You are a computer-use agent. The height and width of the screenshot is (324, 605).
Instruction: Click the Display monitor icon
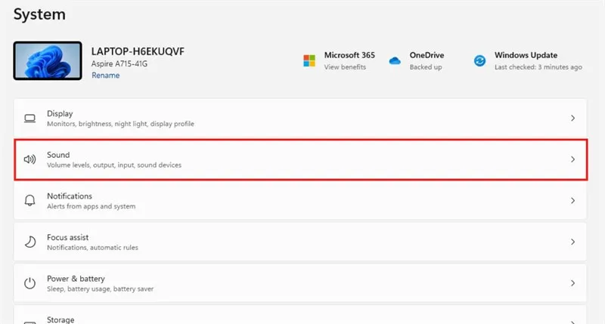[x=30, y=119]
